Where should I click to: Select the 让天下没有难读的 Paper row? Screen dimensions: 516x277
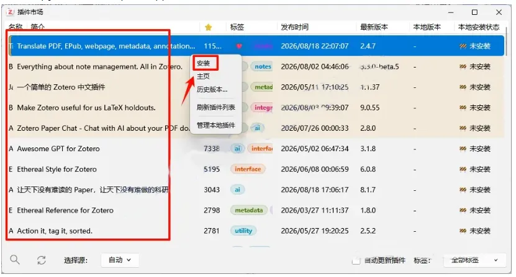tap(256, 190)
